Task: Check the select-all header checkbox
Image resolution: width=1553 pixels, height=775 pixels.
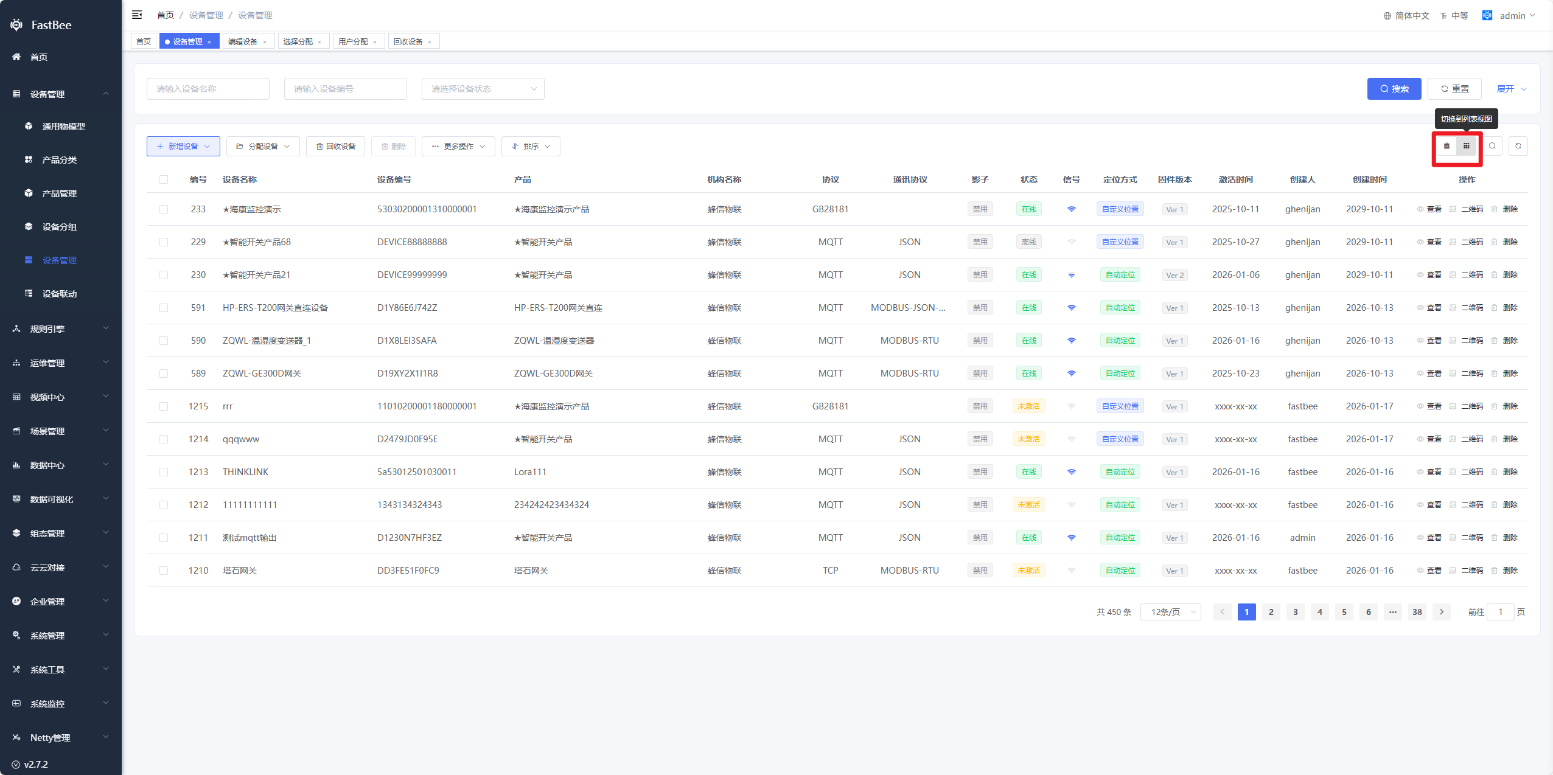Action: (x=164, y=179)
